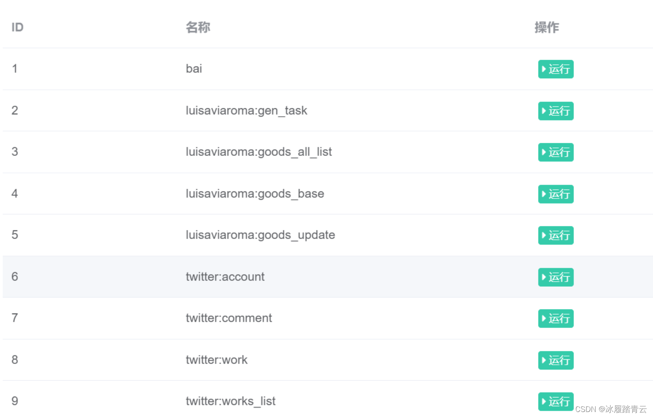Run the twitter:work task

556,360
